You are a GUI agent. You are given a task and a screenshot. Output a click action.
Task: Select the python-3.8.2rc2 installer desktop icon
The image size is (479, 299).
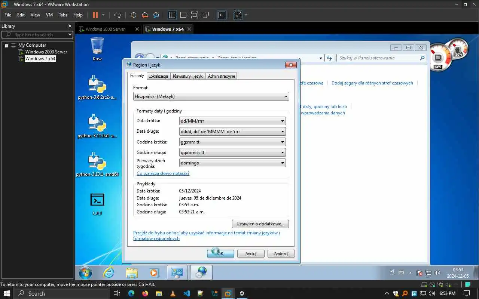coord(97,87)
